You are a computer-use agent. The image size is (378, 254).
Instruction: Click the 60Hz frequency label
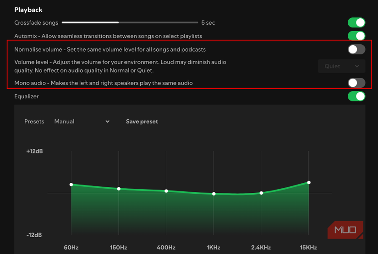pyautogui.click(x=71, y=248)
